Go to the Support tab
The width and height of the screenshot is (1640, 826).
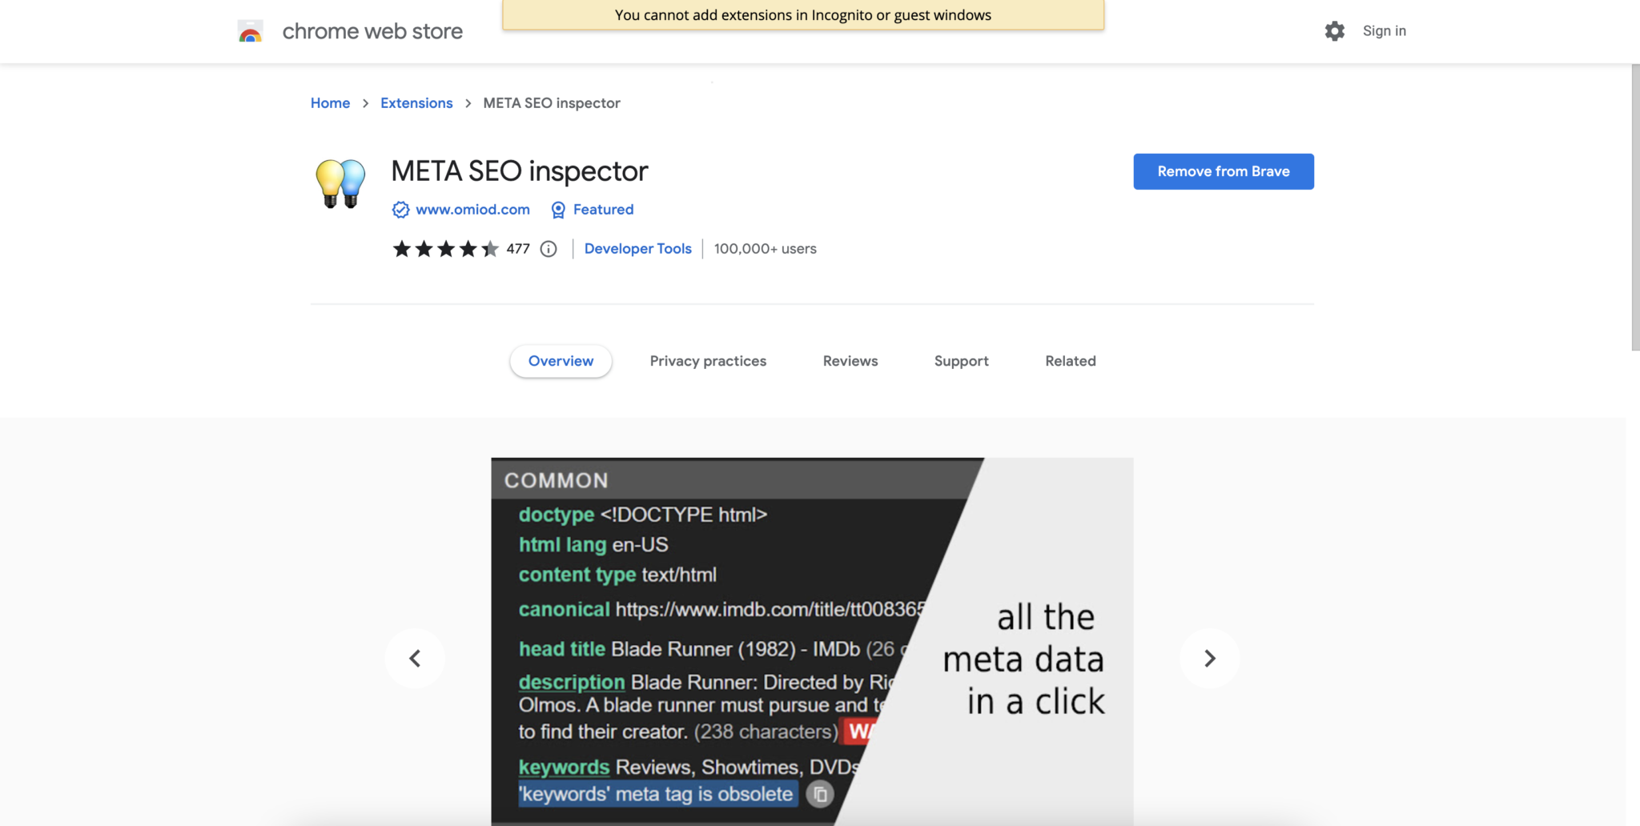[x=961, y=361]
